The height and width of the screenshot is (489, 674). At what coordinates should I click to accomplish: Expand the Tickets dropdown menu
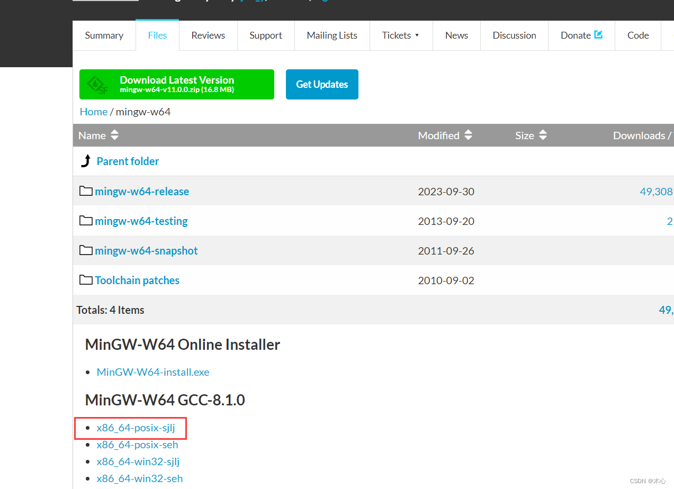pyautogui.click(x=401, y=35)
